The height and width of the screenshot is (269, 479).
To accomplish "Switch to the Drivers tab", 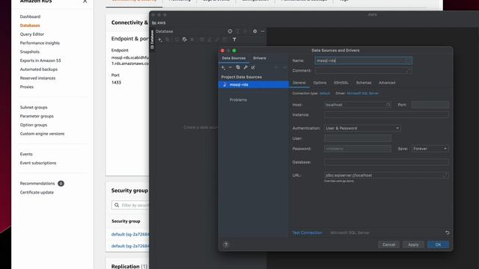I will coord(260,58).
